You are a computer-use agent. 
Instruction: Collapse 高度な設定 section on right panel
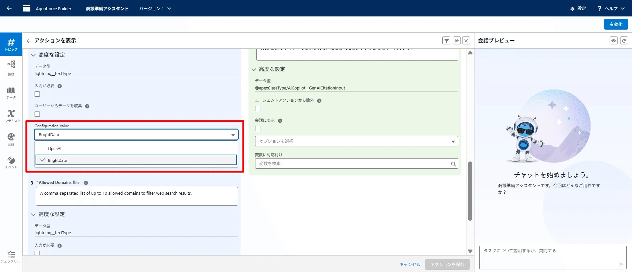click(254, 69)
